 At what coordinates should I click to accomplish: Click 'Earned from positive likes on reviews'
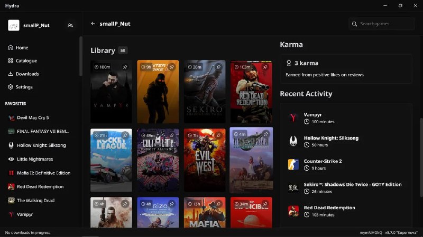pyautogui.click(x=325, y=75)
